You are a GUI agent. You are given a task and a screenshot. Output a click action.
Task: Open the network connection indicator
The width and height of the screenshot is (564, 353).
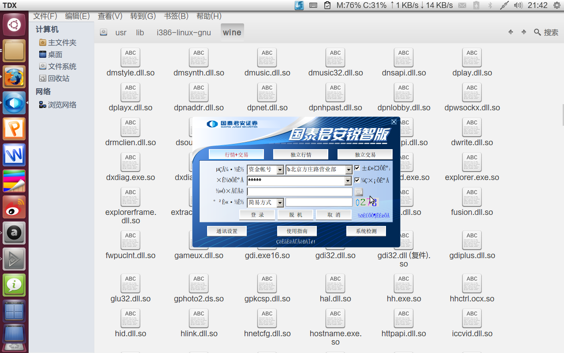tap(505, 5)
